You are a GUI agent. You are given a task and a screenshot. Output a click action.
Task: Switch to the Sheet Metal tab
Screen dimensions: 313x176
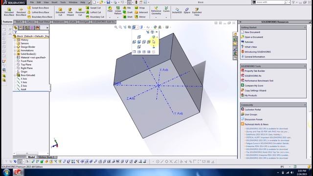pos(44,22)
